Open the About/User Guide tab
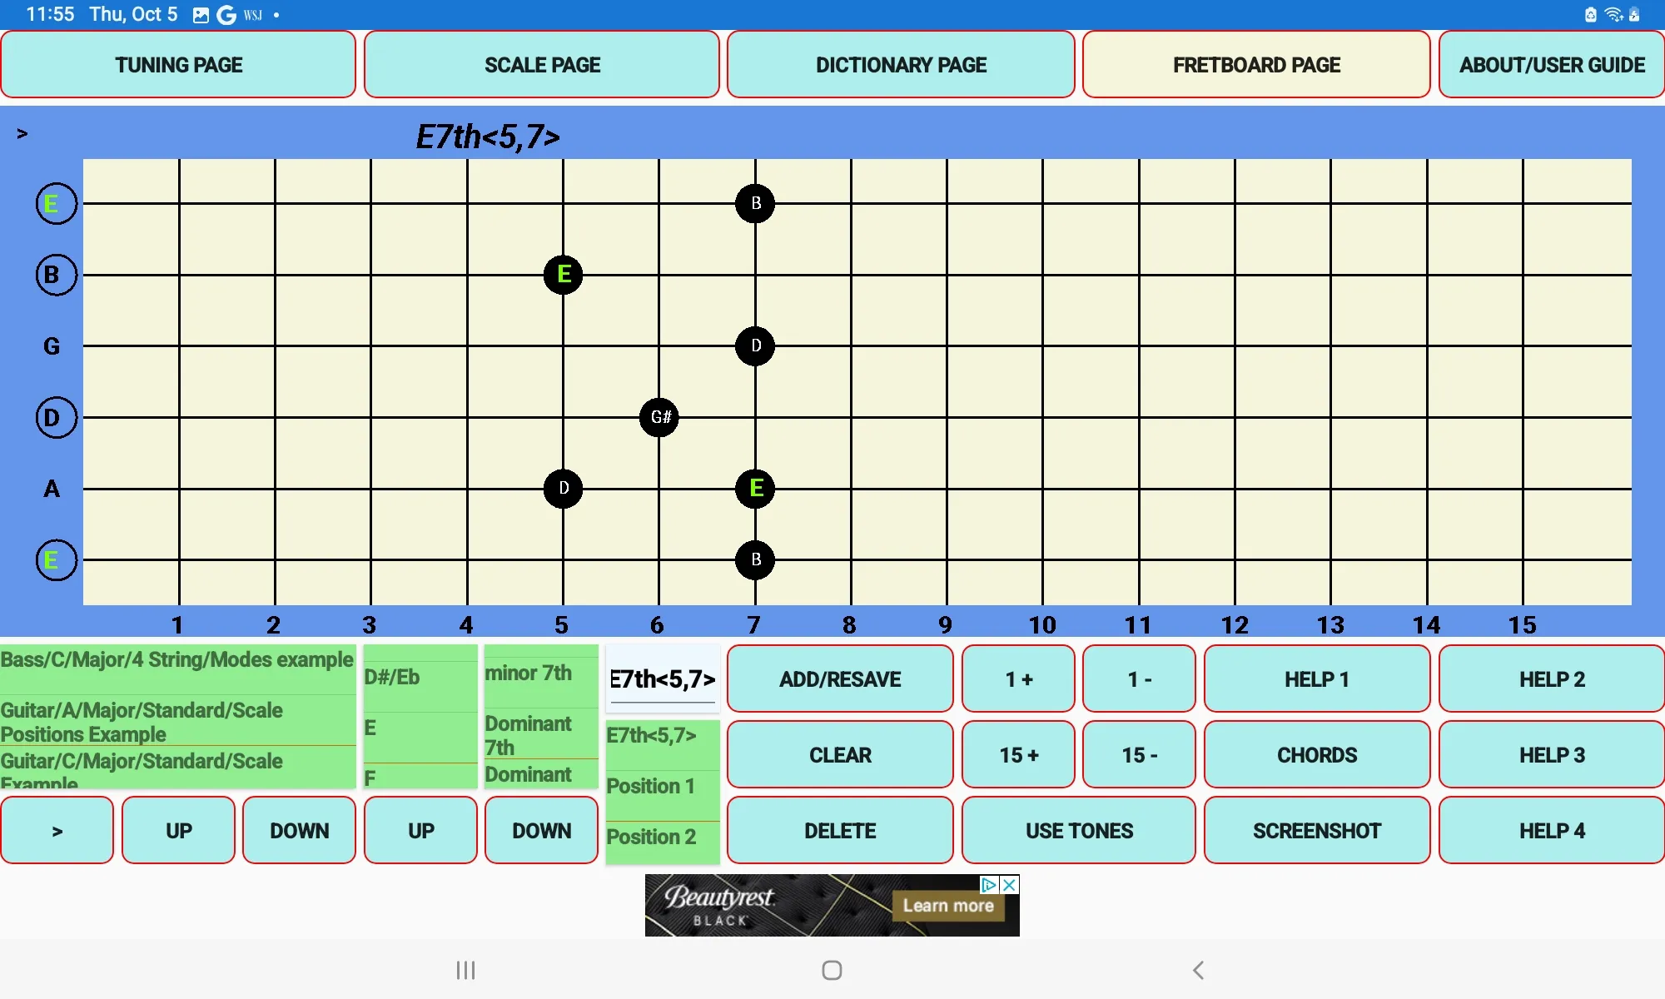Screen dimensions: 1665x999 point(1552,65)
